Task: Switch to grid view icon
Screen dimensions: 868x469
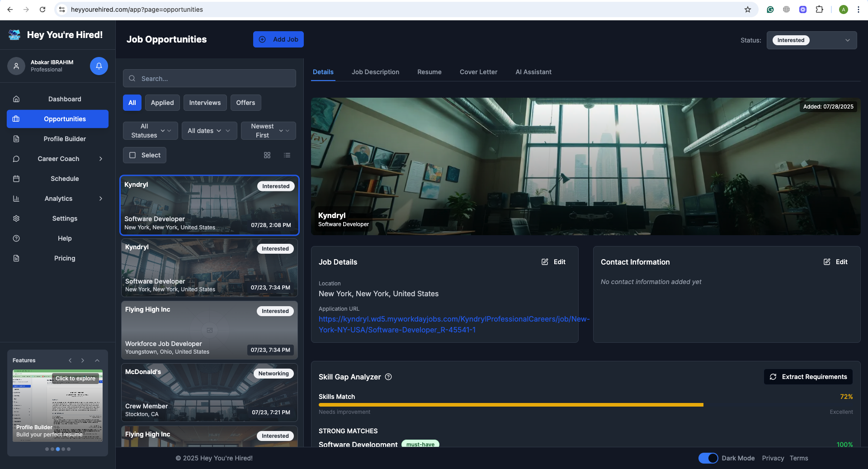Action: point(267,155)
